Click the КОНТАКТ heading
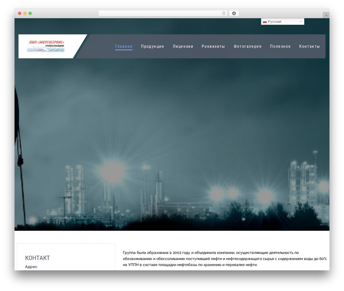The image size is (344, 291). (37, 258)
